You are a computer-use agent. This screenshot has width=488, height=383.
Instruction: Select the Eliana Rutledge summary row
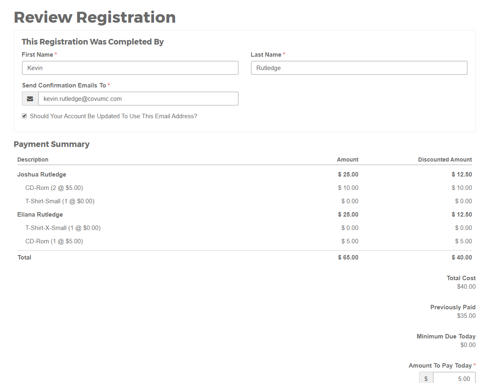[x=40, y=214]
